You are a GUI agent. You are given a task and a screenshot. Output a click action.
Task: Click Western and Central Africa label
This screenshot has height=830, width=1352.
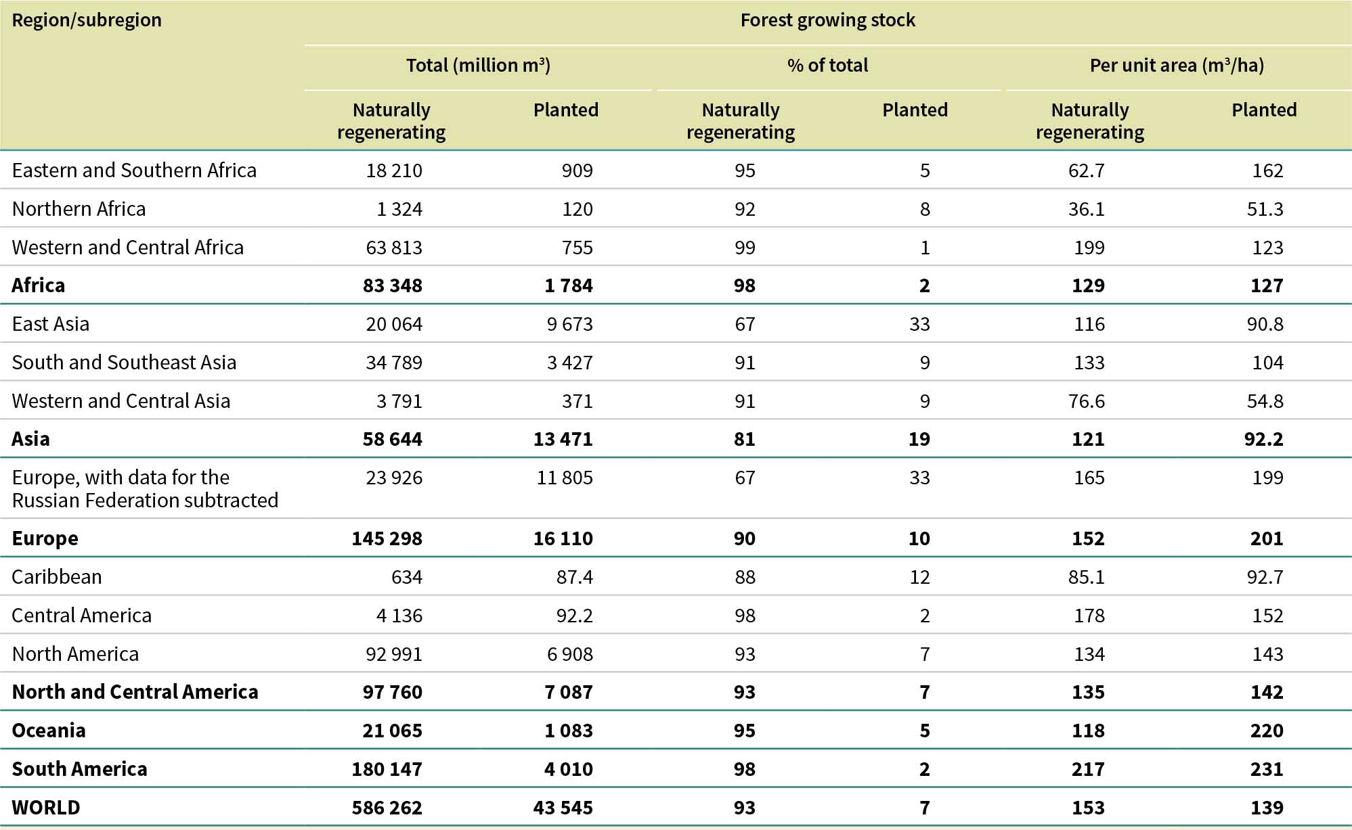click(x=127, y=248)
